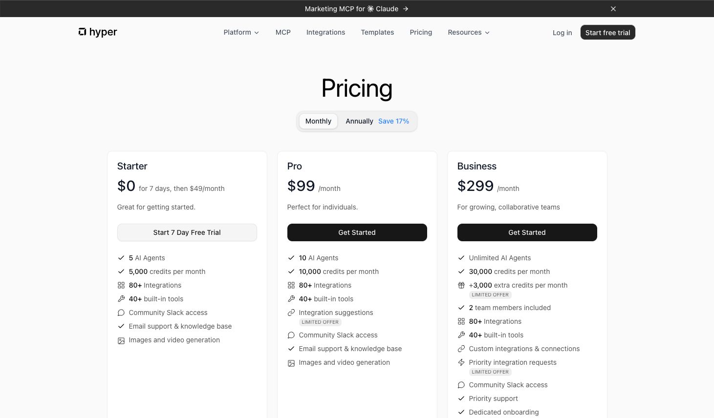Click LIMITED OFFER badge under Priority integration requests
714x418 pixels.
click(x=490, y=372)
